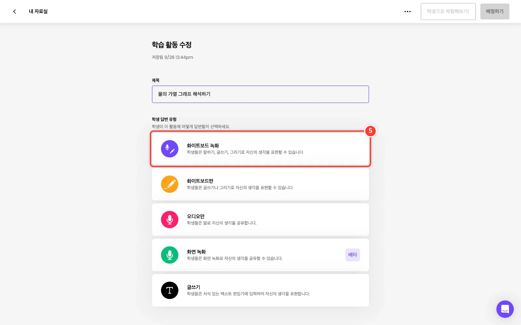
Task: Focus the 제목 title input field
Action: coord(260,94)
